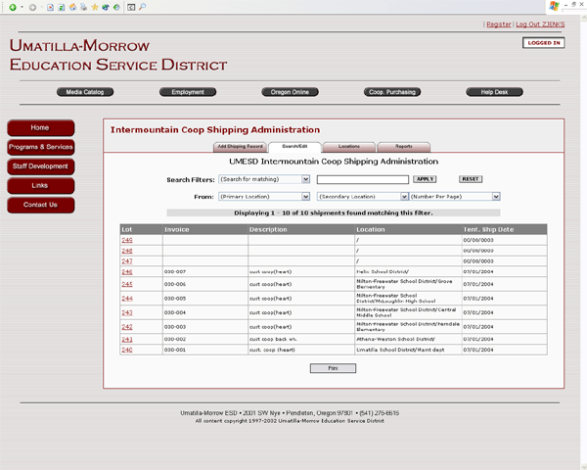587x470 pixels.
Task: Click the Print printer icon in the toolbar
Action: (83, 7)
